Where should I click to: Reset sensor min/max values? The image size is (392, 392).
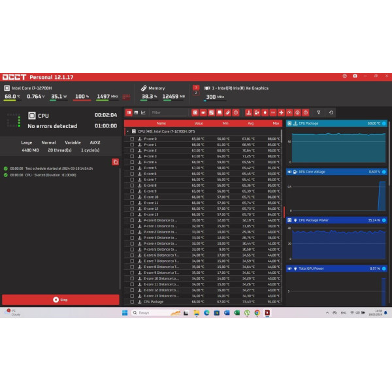331,113
